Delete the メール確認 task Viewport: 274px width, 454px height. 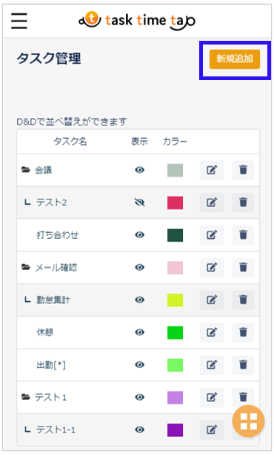point(243,267)
